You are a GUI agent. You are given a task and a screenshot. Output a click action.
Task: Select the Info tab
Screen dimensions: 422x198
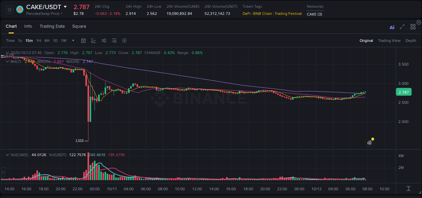click(28, 26)
